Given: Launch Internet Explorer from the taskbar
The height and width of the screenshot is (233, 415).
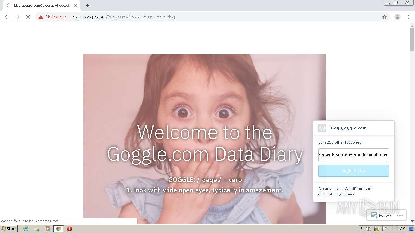Looking at the screenshot, I should click(26, 229).
